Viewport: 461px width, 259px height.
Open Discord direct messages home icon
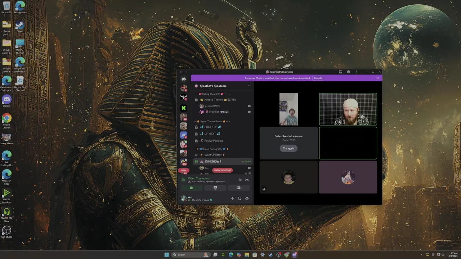184,79
